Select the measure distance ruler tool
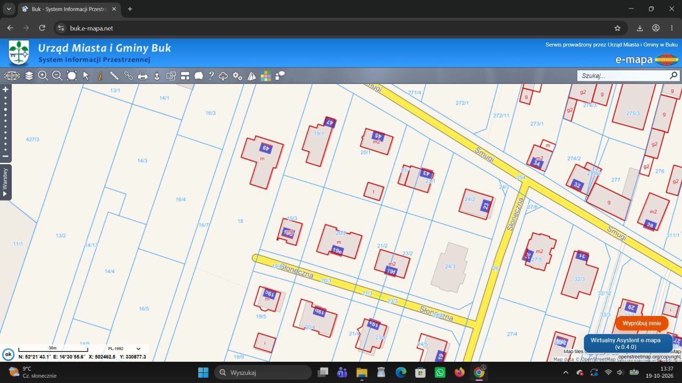The height and width of the screenshot is (383, 682). click(114, 76)
